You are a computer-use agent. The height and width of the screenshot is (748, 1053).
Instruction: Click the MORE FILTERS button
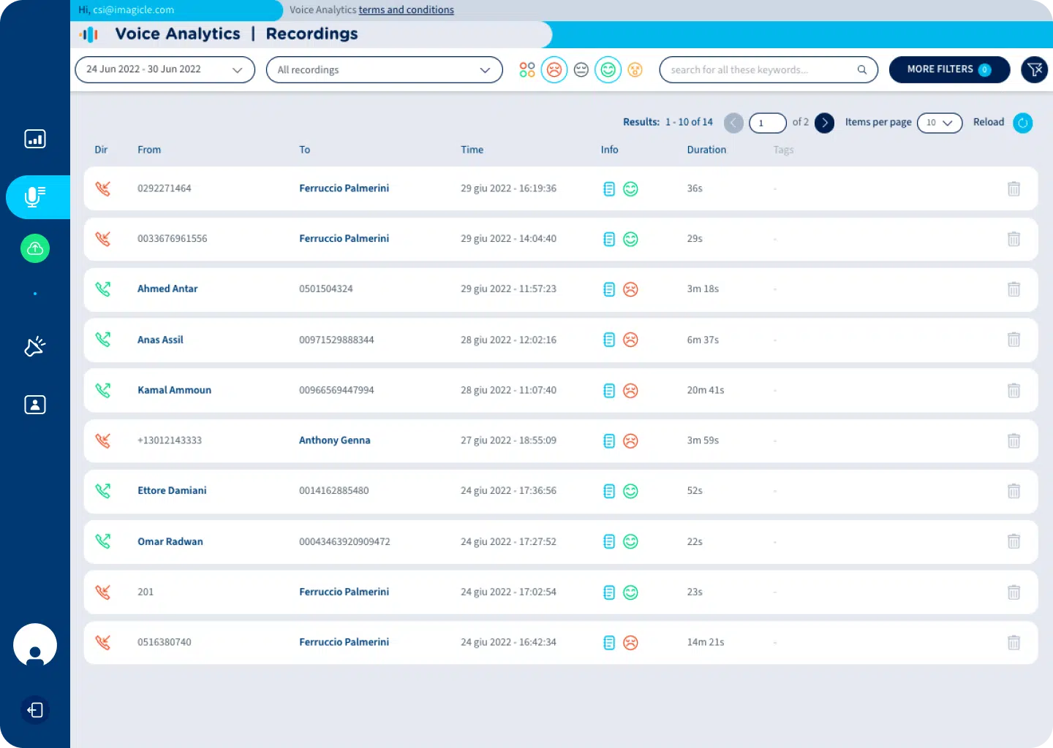(948, 70)
